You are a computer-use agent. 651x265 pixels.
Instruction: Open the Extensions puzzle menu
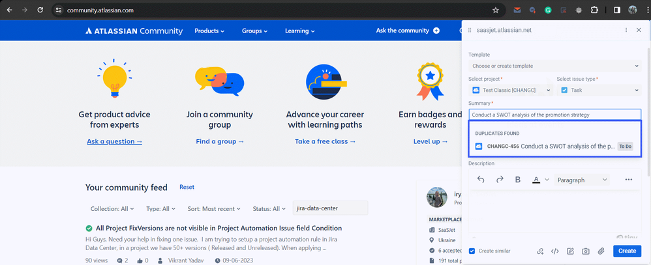(x=594, y=10)
